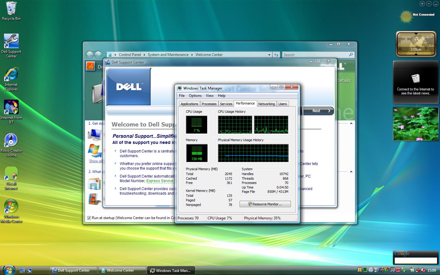Open the File menu in Task Manager

tap(182, 96)
